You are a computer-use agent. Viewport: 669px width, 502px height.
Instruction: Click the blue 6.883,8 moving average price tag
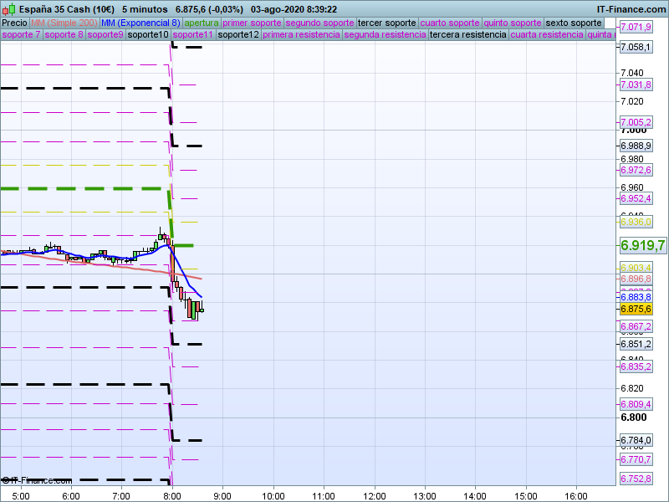[x=636, y=297]
